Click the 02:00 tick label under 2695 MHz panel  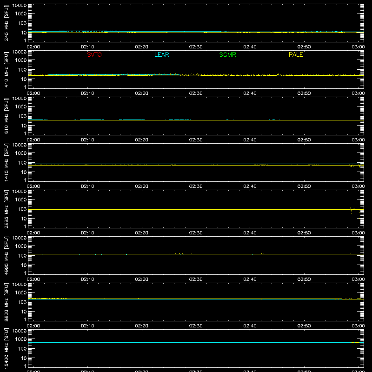[33, 233]
